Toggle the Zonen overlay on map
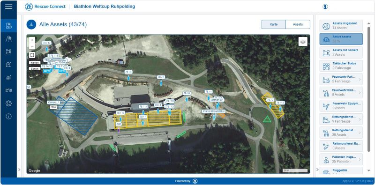Image resolution: width=375 pixels, height=185 pixels. (x=35, y=68)
